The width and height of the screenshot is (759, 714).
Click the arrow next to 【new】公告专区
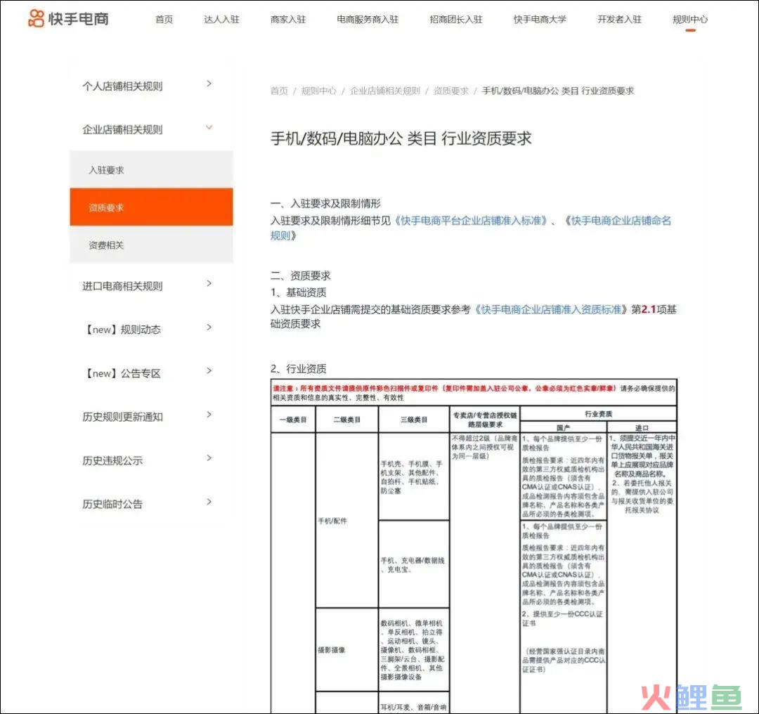point(209,371)
